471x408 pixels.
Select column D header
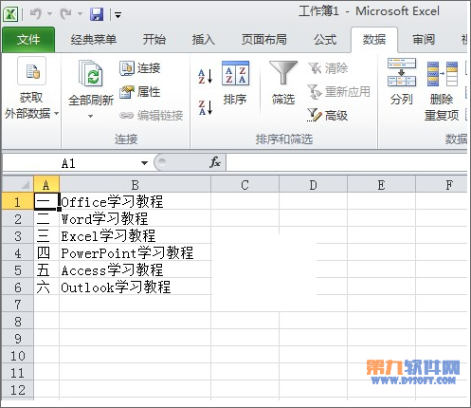click(313, 185)
